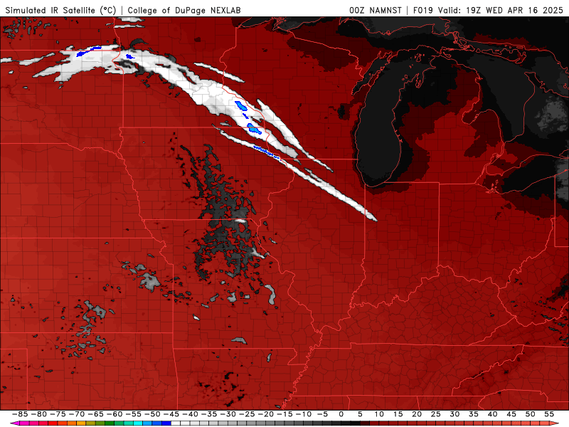Image resolution: width=569 pixels, height=427 pixels.
Task: Click the 30 label on the color scale
Action: 454,414
